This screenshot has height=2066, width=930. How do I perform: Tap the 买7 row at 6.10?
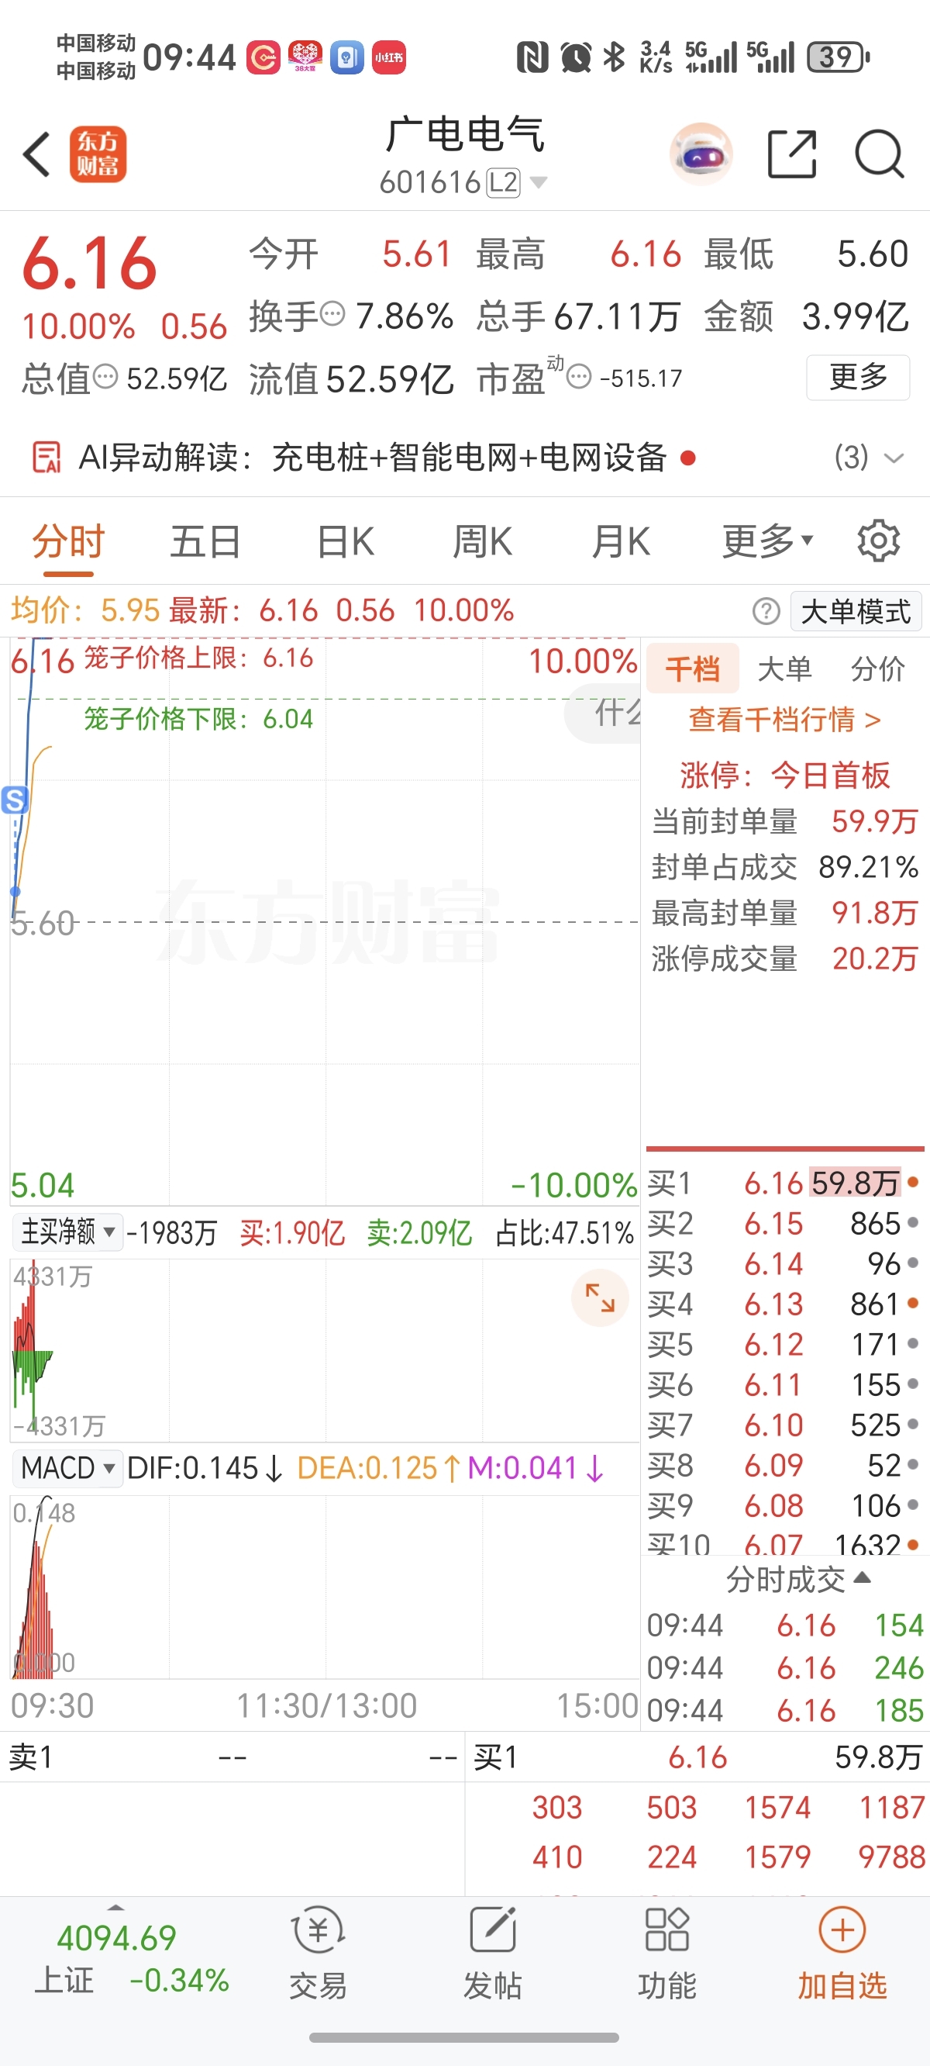(784, 1425)
